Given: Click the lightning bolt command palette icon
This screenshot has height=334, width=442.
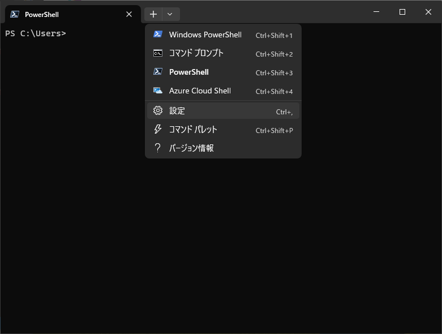Looking at the screenshot, I should point(158,129).
